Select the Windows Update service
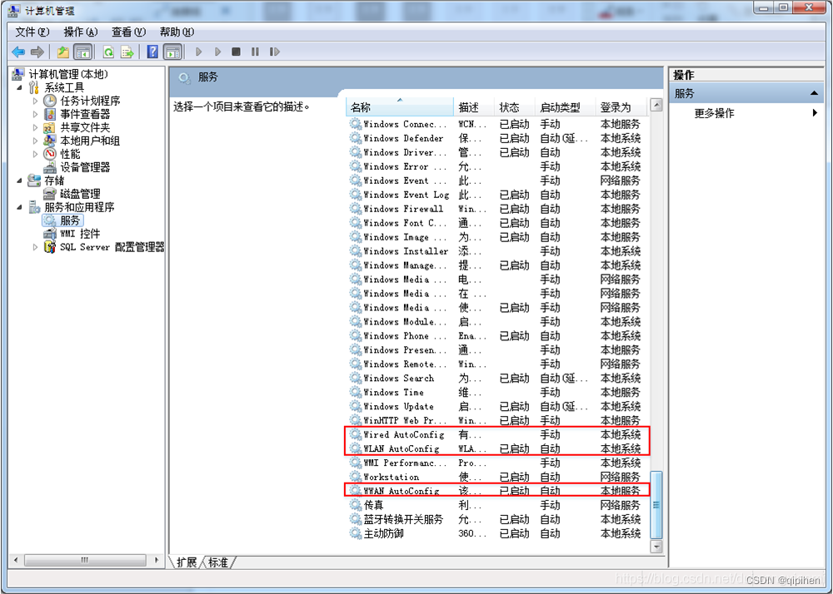 [x=496, y=406]
